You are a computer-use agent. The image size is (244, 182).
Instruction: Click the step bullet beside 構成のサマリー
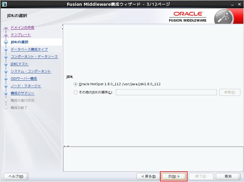(x=6, y=93)
